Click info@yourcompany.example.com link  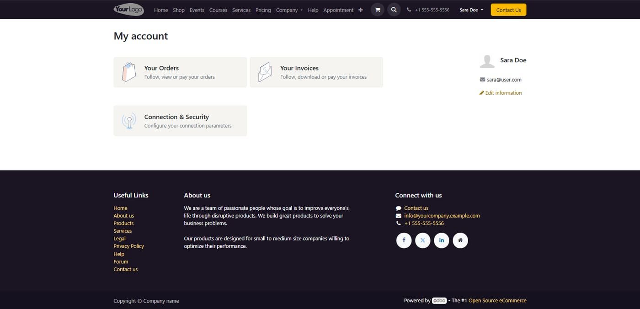pyautogui.click(x=442, y=216)
